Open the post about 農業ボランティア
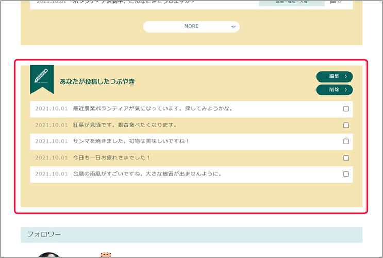The width and height of the screenshot is (383, 258). coord(153,109)
